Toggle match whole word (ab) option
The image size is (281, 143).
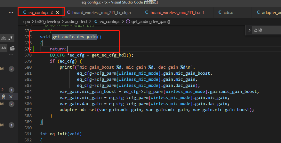[x=4, y=38]
